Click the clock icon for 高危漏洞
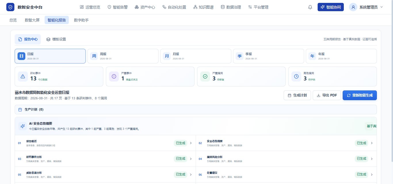This screenshot has width=393, height=184. 296,76
